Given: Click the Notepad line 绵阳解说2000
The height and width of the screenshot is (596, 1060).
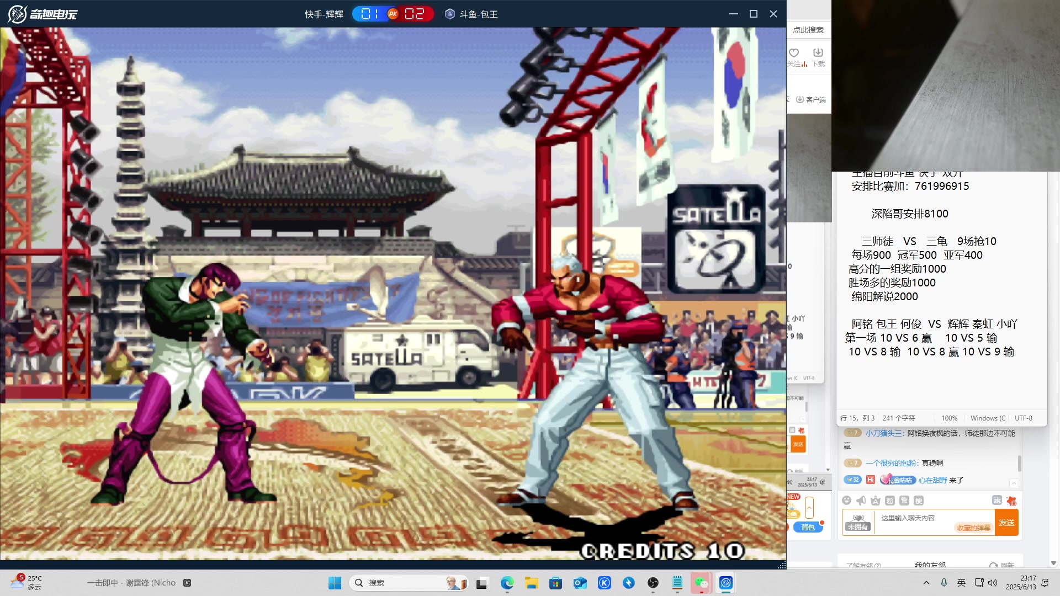Looking at the screenshot, I should click(885, 297).
